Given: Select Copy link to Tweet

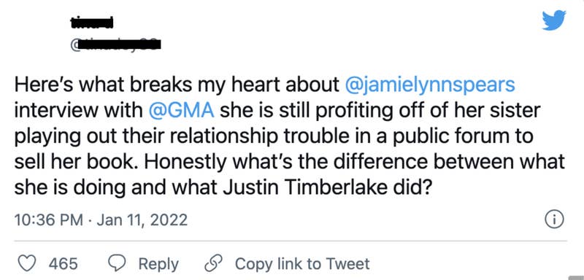Looking at the screenshot, I should (302, 264).
